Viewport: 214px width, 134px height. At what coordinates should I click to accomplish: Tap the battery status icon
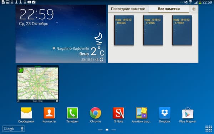pos(200,2)
